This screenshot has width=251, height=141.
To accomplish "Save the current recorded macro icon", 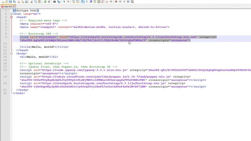I will (132, 2).
